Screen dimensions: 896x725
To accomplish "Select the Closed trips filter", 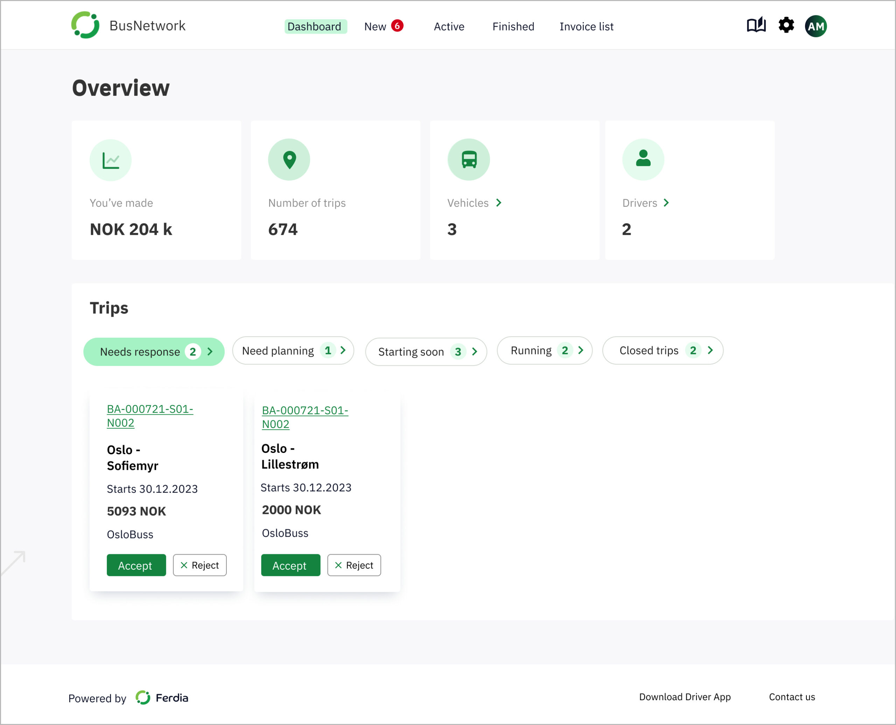I will (663, 350).
